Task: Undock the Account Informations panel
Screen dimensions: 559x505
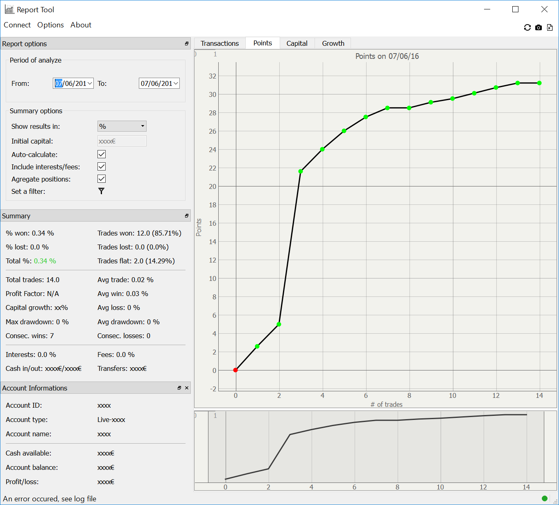Action: tap(179, 388)
